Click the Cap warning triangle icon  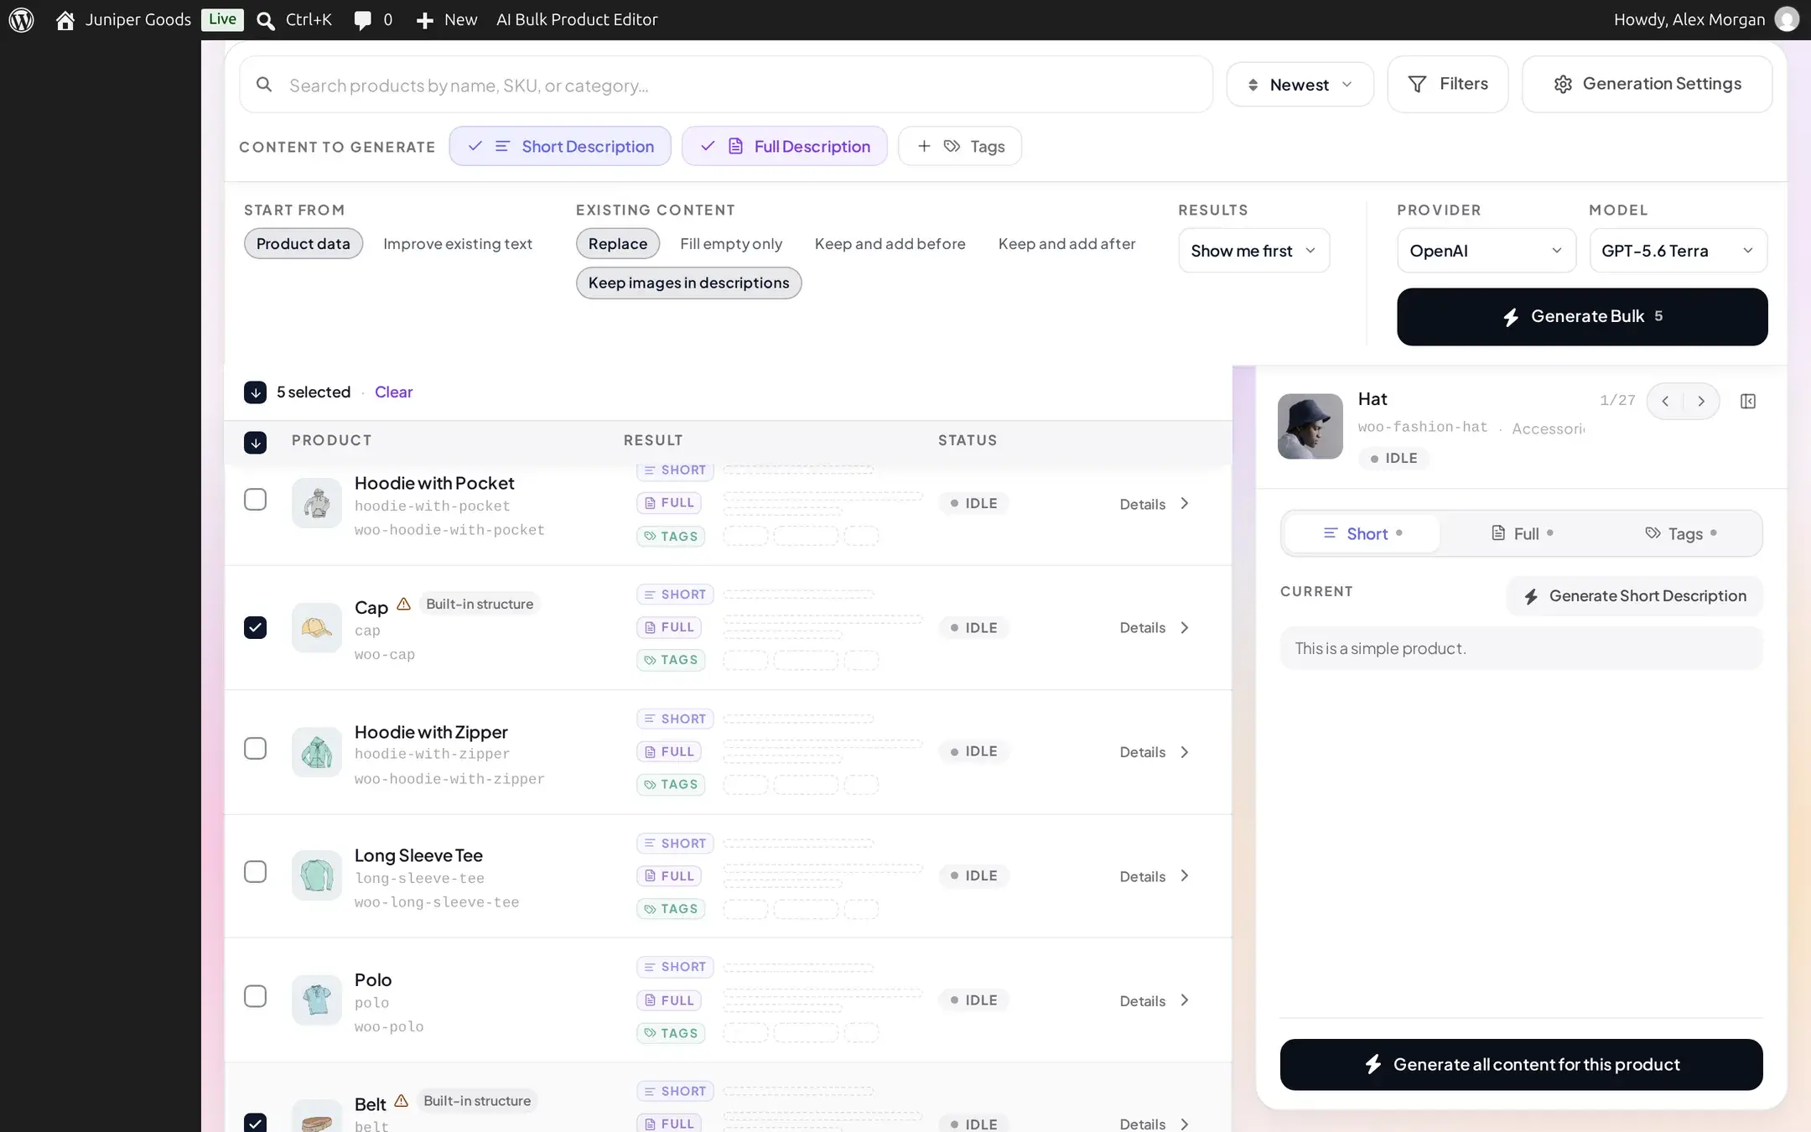click(403, 604)
